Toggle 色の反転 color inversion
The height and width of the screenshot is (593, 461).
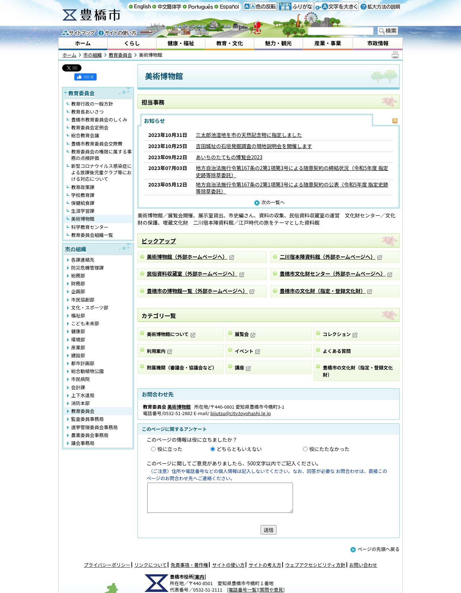coord(260,6)
